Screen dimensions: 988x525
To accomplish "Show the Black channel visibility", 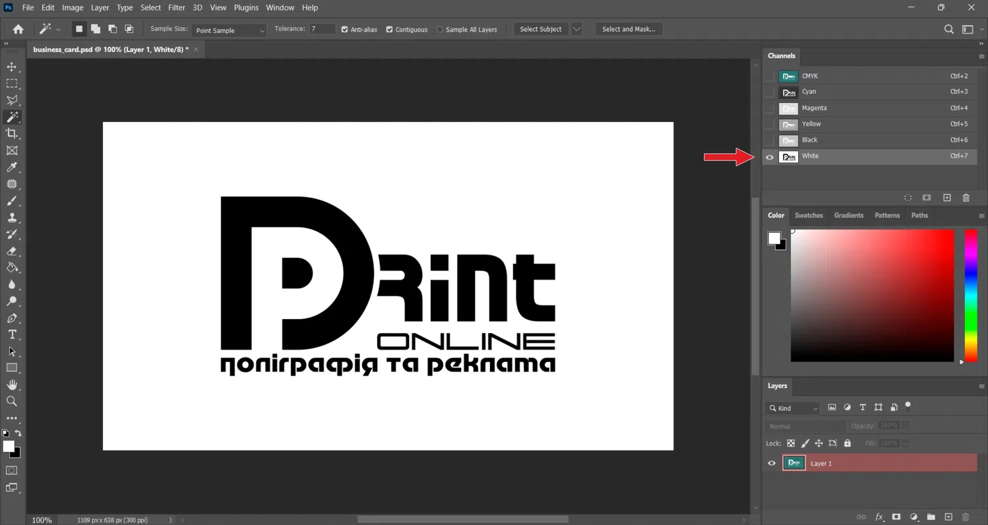I will tap(770, 140).
